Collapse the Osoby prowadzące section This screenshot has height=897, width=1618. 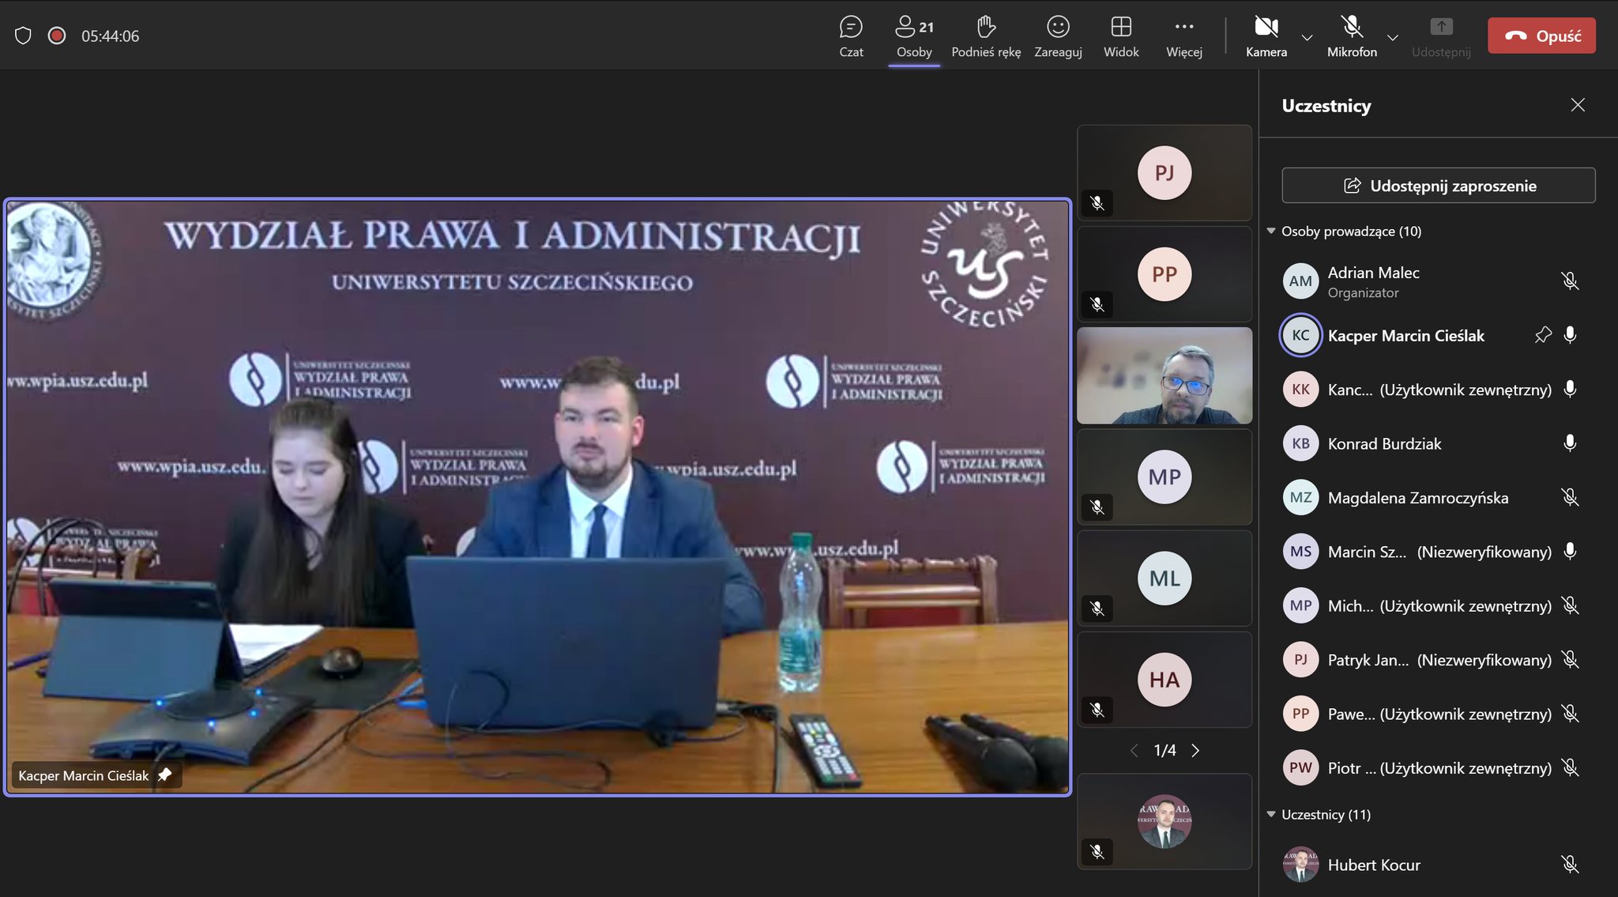click(1271, 232)
